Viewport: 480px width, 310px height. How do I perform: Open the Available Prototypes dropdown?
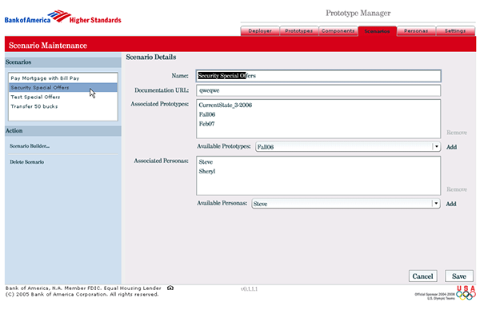(x=348, y=147)
